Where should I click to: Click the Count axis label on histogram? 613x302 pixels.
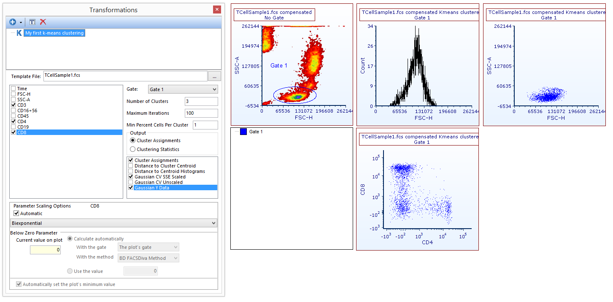click(x=363, y=66)
